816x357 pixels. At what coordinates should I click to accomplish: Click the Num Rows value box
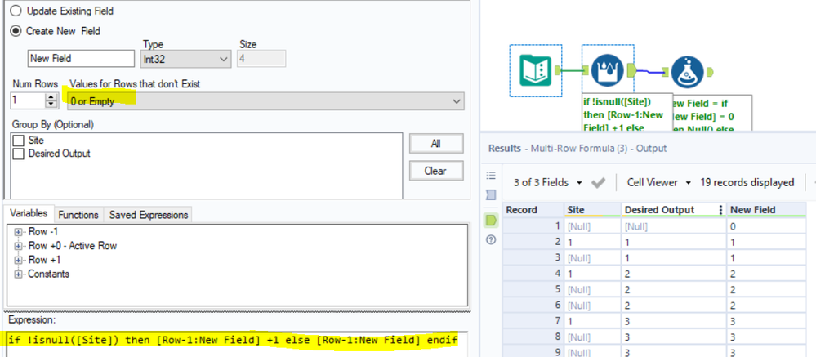coord(28,101)
